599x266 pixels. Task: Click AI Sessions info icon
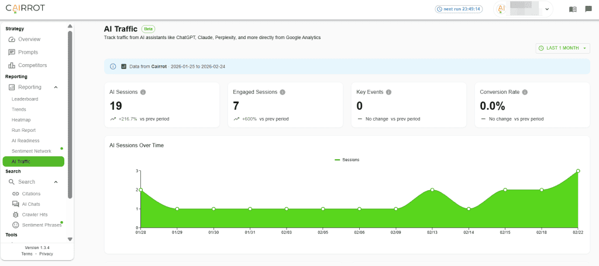[143, 92]
